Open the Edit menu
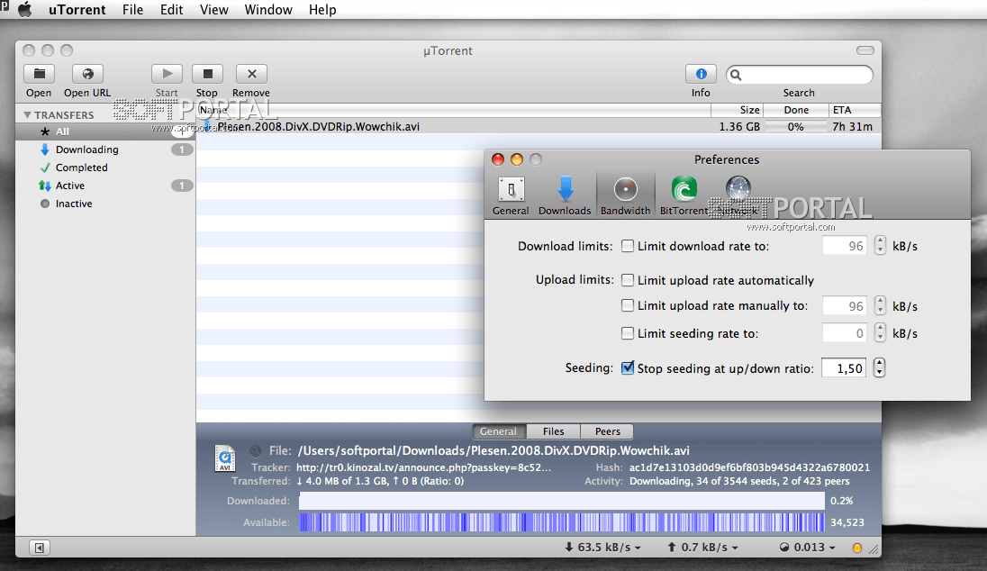The image size is (987, 571). 171,10
